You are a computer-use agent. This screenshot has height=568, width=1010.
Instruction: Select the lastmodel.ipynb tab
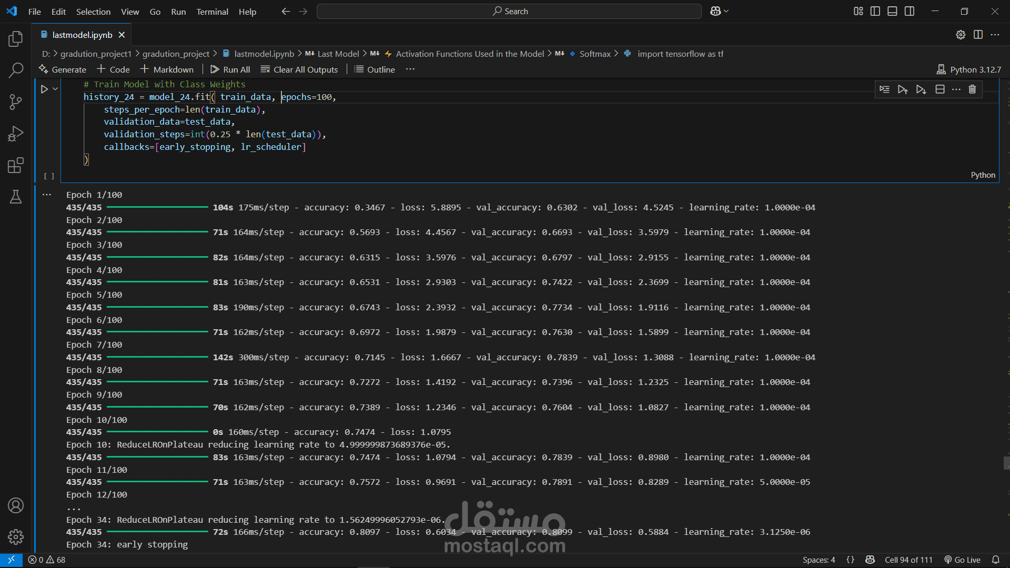pyautogui.click(x=83, y=35)
